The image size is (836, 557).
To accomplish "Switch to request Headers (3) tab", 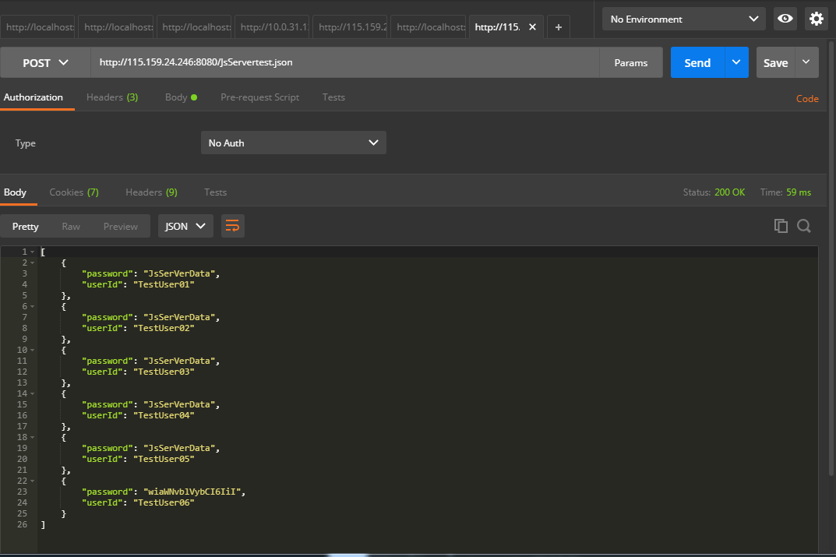I will 112,97.
